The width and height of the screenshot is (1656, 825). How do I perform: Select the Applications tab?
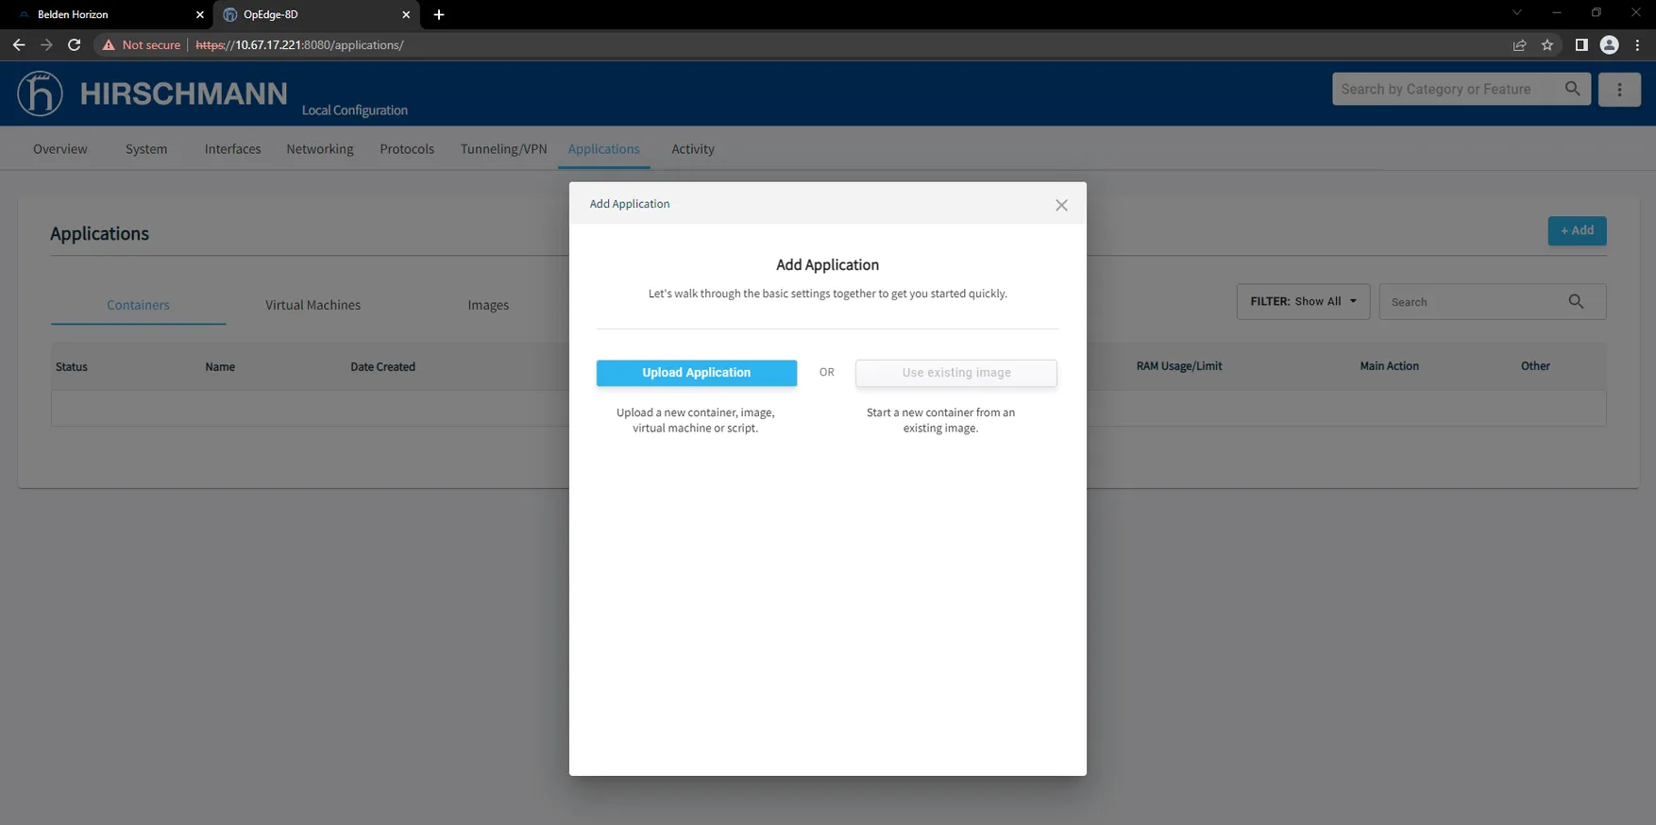click(604, 149)
